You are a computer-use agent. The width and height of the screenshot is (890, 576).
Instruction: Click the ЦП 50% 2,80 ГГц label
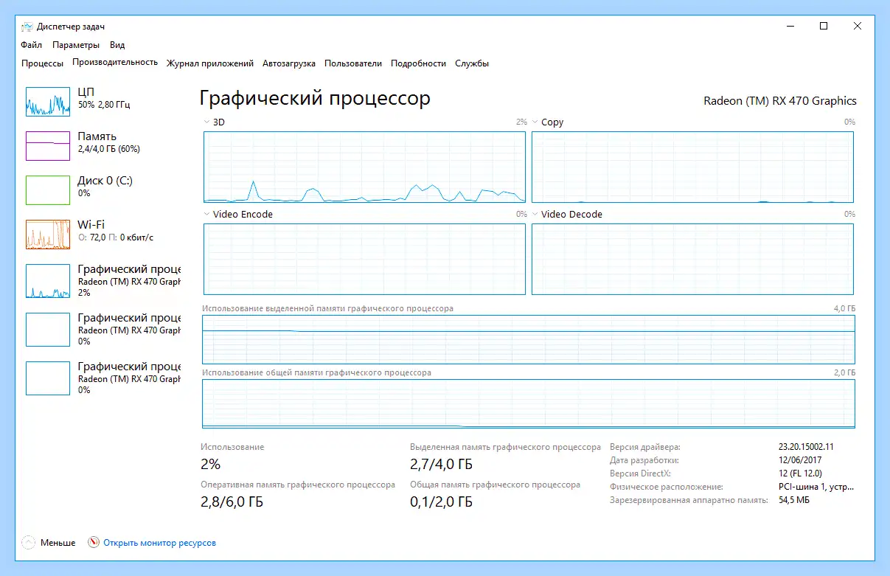[104, 98]
